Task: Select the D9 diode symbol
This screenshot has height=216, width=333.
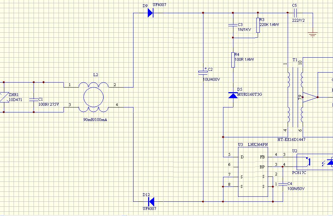Action: 151,13
